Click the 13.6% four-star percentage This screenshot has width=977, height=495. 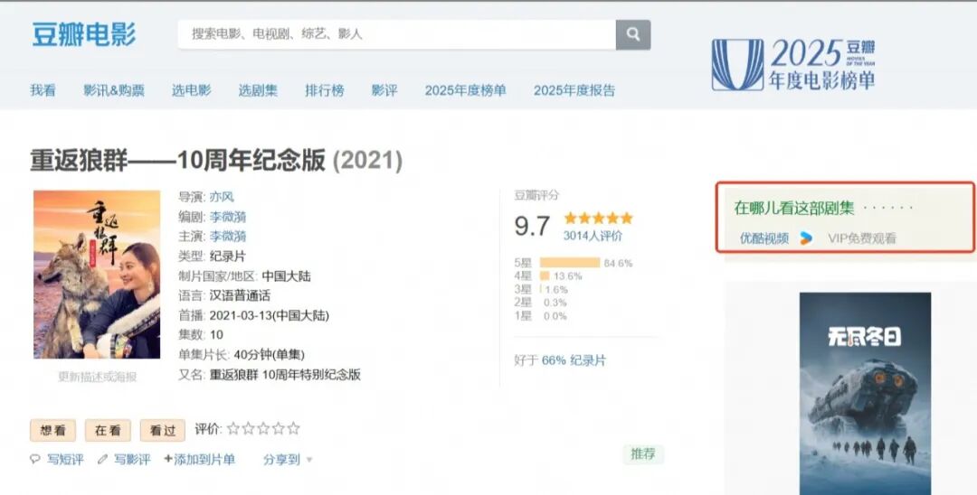(567, 276)
